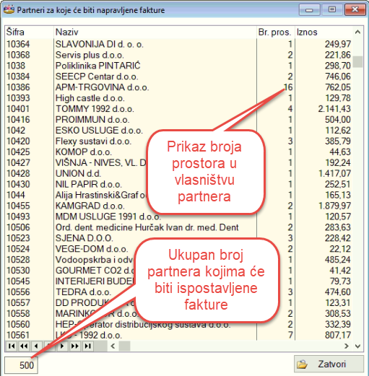The width and height of the screenshot is (369, 376).
Task: Select row Flexy sustavi d.o.o.
Action: coord(178,141)
